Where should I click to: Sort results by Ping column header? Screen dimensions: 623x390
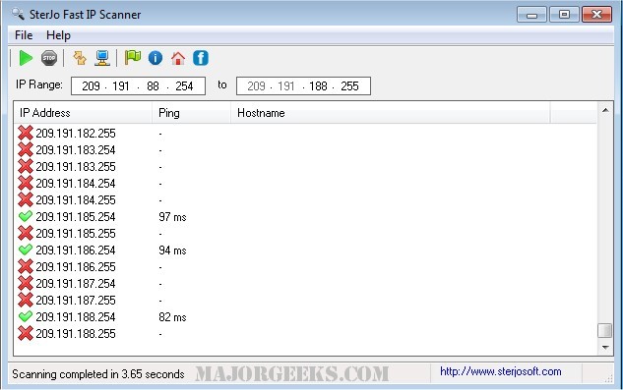(191, 113)
